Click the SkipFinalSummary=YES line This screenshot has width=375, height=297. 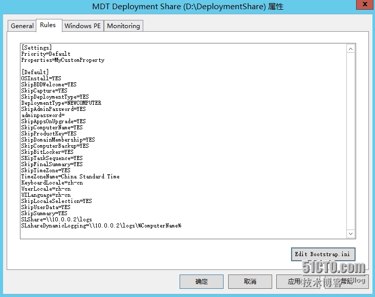52,165
